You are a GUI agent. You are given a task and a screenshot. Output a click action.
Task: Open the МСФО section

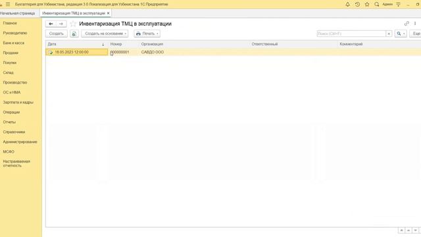9,152
